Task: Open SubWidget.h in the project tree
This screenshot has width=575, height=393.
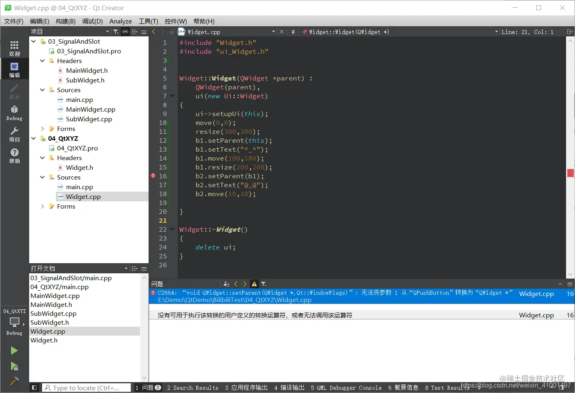Action: pyautogui.click(x=85, y=80)
